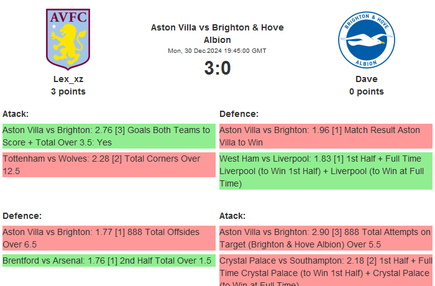
Task: Open the Aston Villa vs Brighton match title
Action: tap(217, 34)
